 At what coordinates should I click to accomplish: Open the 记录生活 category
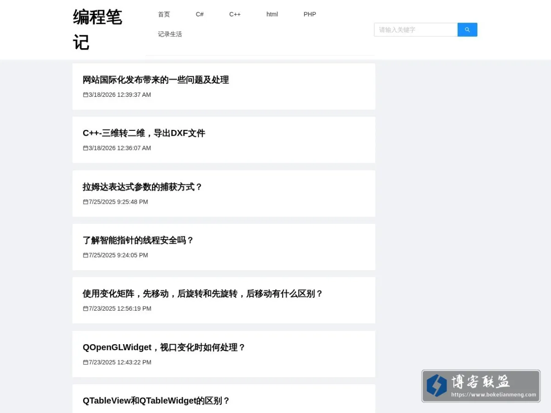tap(170, 34)
